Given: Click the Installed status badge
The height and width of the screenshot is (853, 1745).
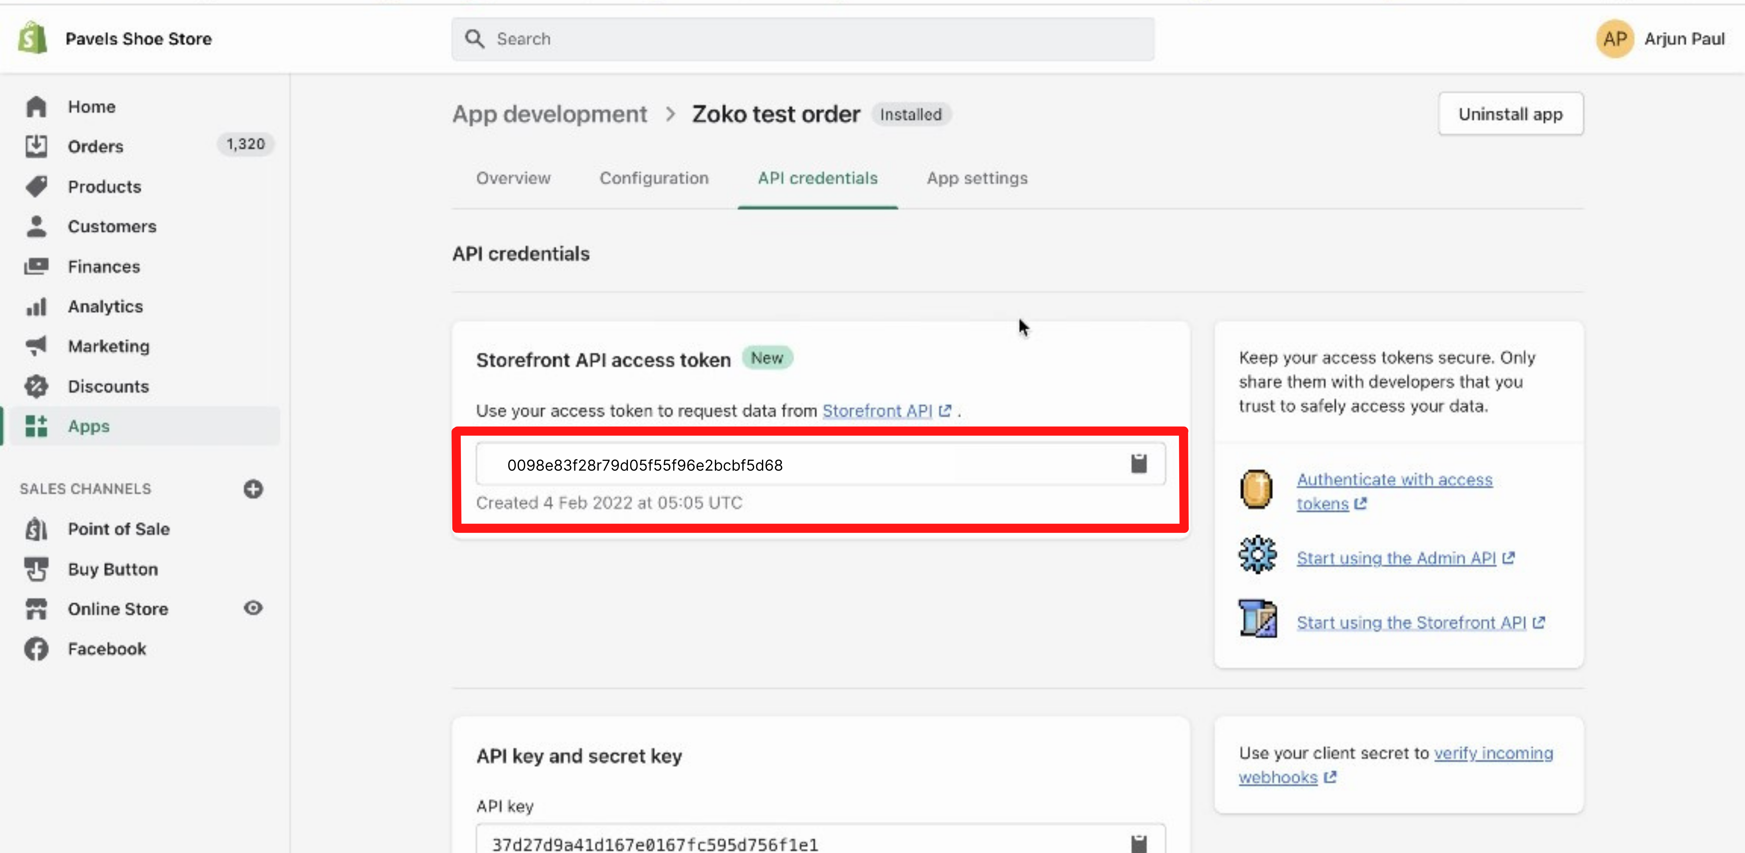Looking at the screenshot, I should (911, 115).
